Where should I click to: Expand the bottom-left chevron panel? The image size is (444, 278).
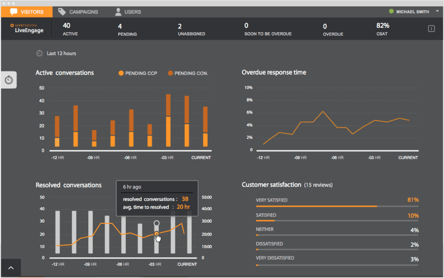(11, 267)
